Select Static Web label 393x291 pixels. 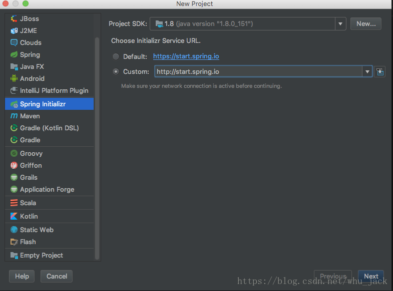click(37, 230)
